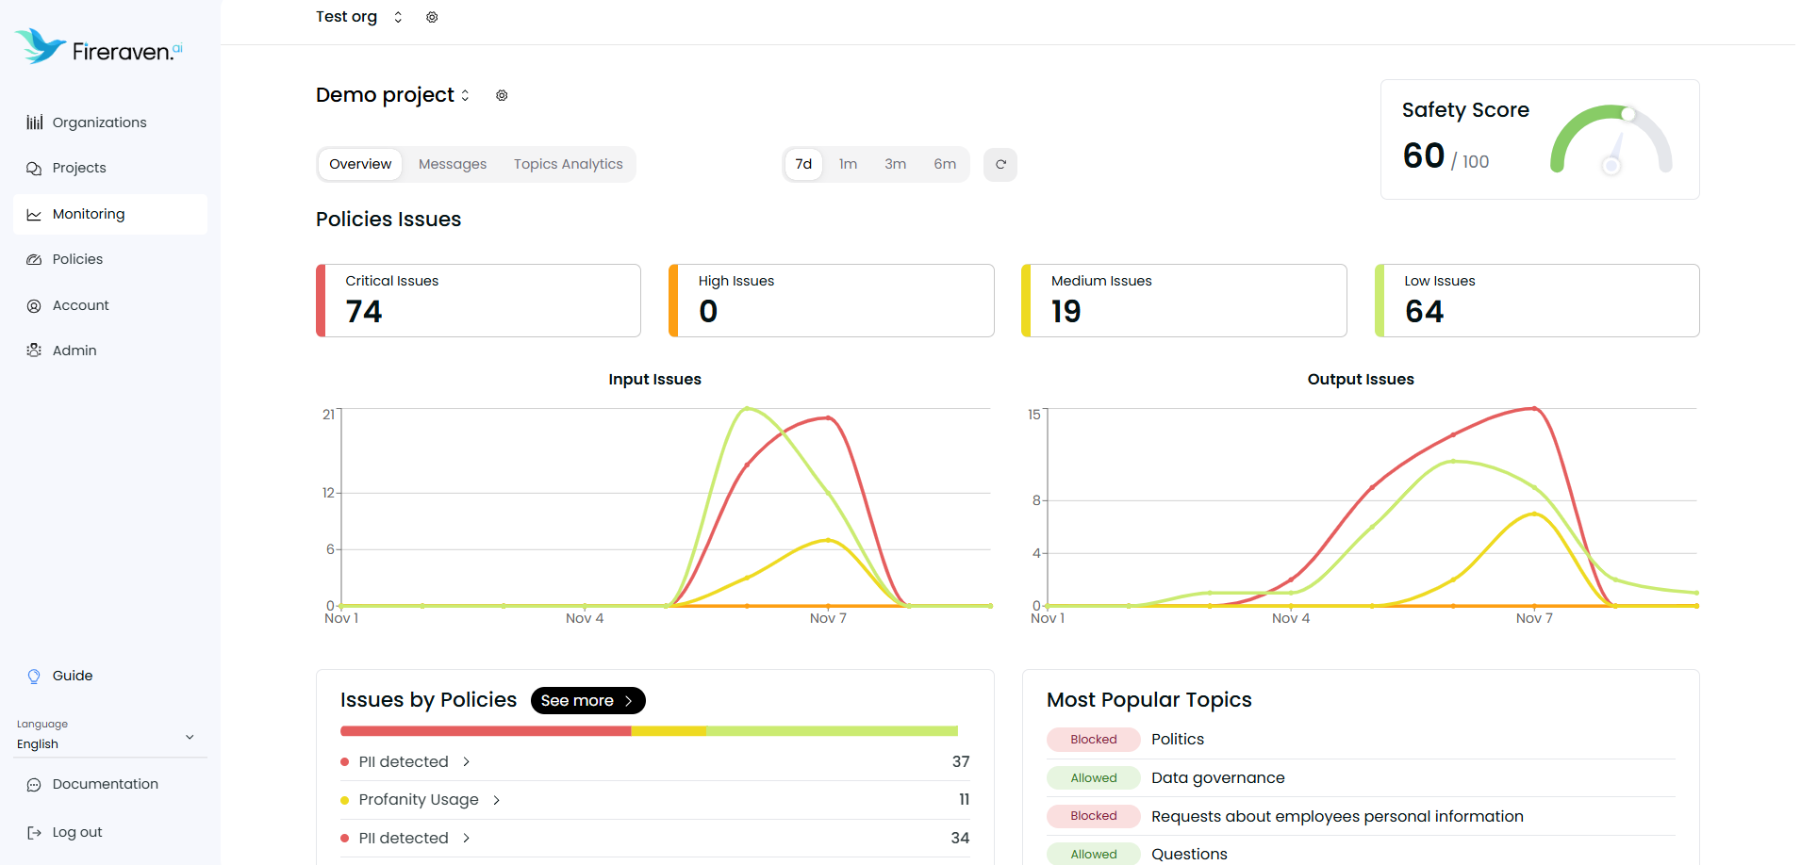This screenshot has width=1801, height=865.
Task: Expand the Profanity Usage policy row
Action: [x=496, y=799]
